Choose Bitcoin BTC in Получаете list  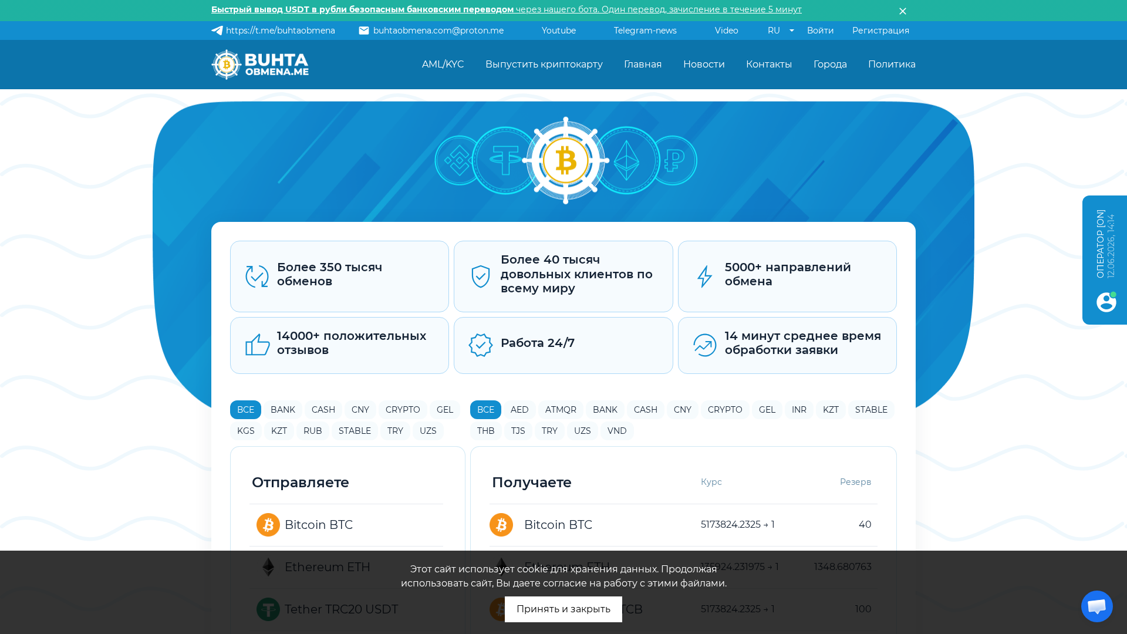coord(683,525)
